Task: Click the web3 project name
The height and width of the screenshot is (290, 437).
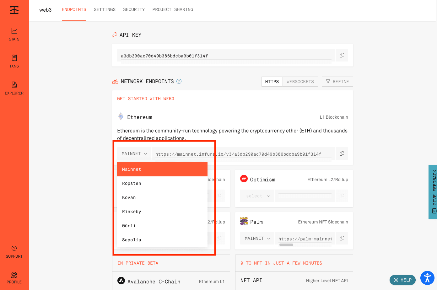Action: point(46,10)
